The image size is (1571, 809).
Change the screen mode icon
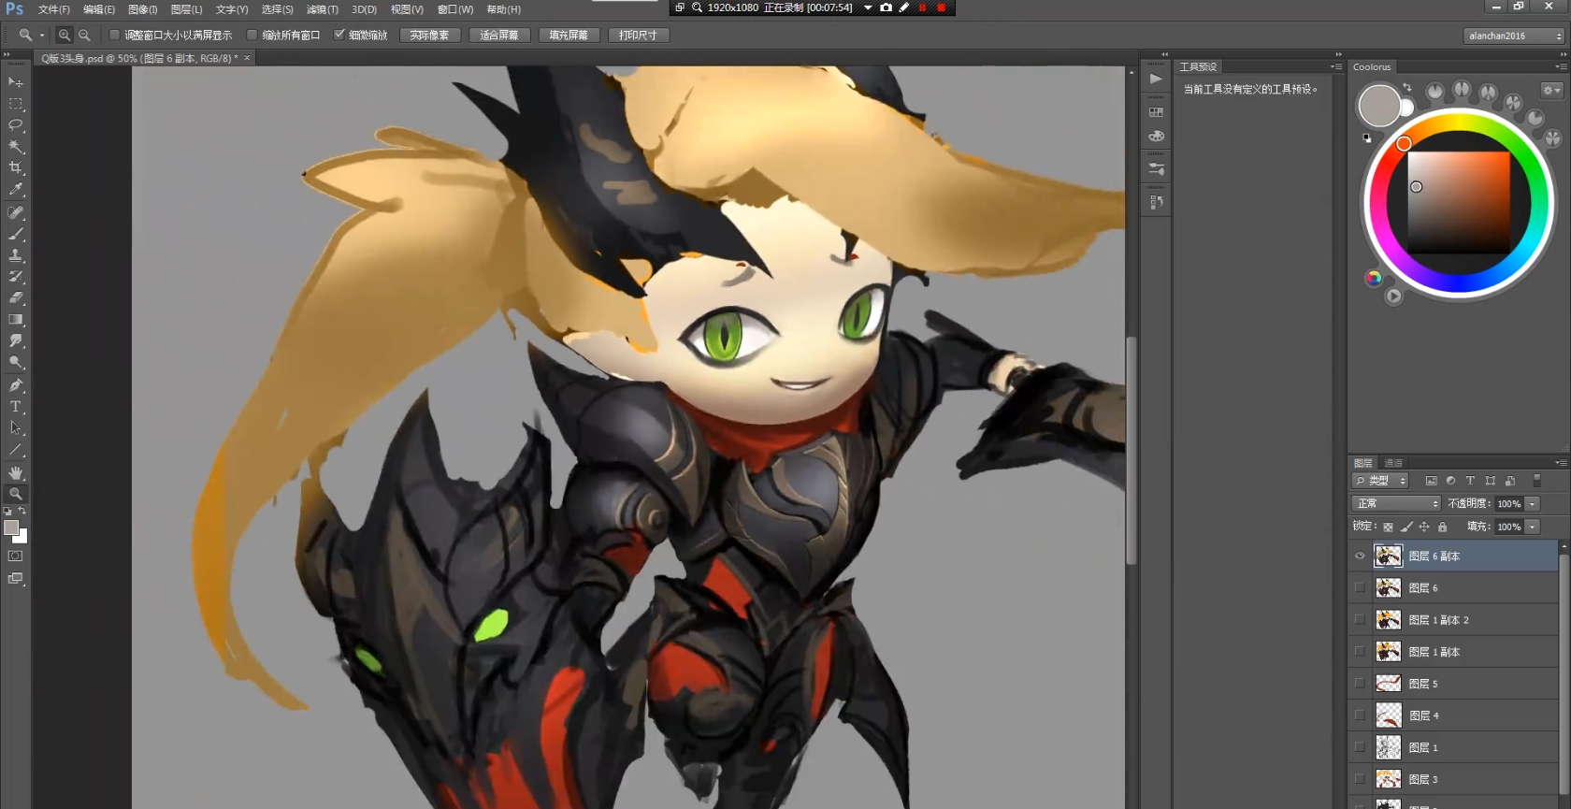[x=16, y=579]
